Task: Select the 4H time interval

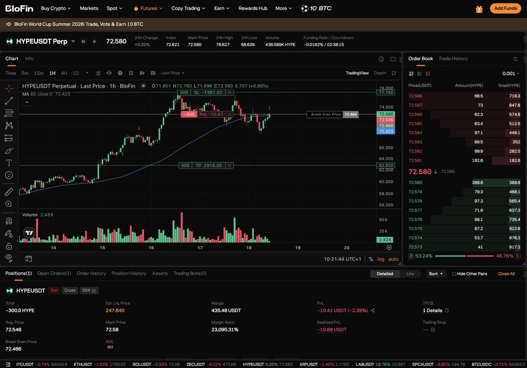Action: tap(64, 73)
